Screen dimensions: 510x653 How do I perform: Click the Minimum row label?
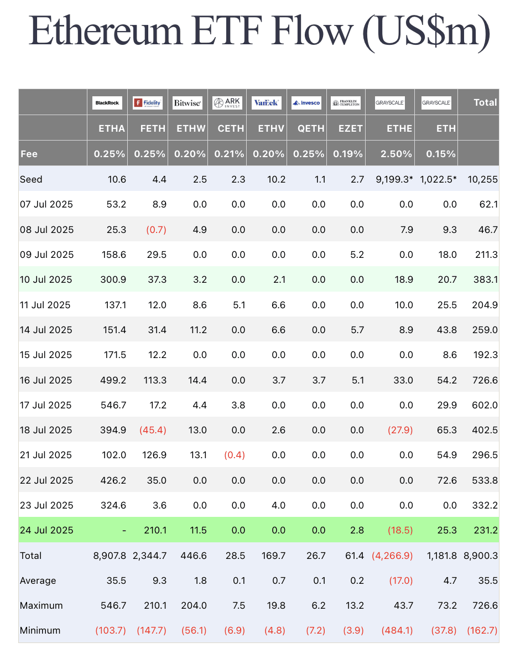40,631
